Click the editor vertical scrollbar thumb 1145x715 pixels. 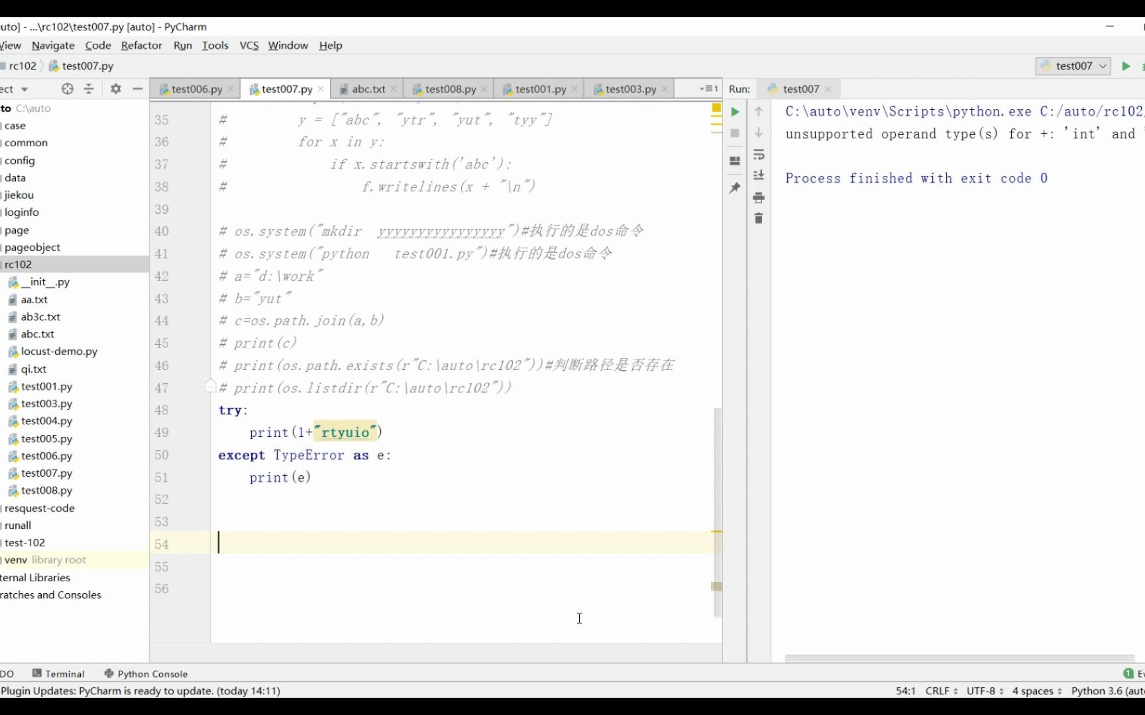coord(717,512)
